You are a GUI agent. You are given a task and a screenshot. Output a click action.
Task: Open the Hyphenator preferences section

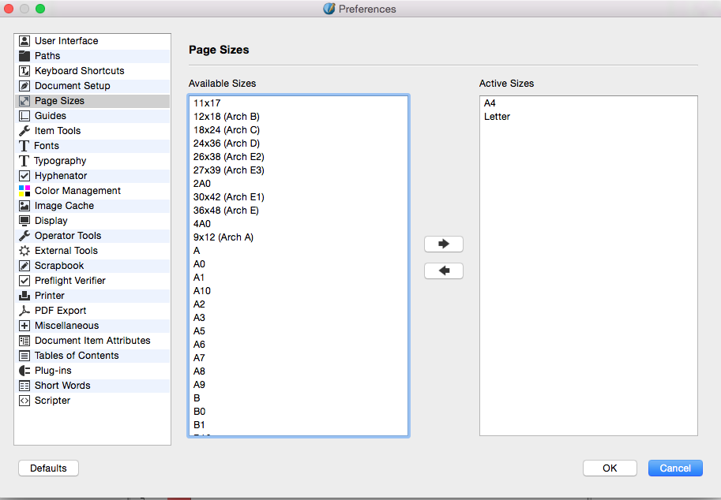[61, 176]
